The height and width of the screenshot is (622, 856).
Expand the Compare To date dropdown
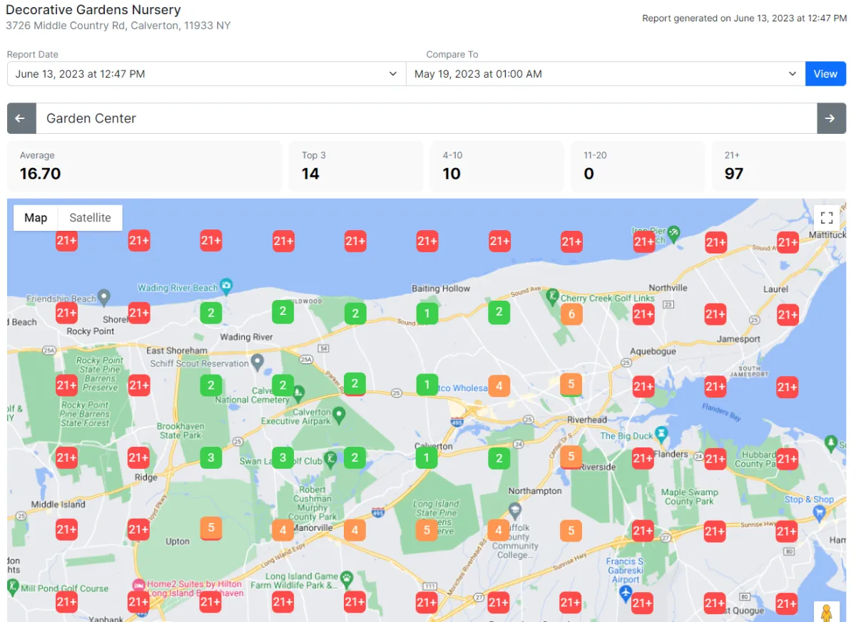tap(605, 74)
